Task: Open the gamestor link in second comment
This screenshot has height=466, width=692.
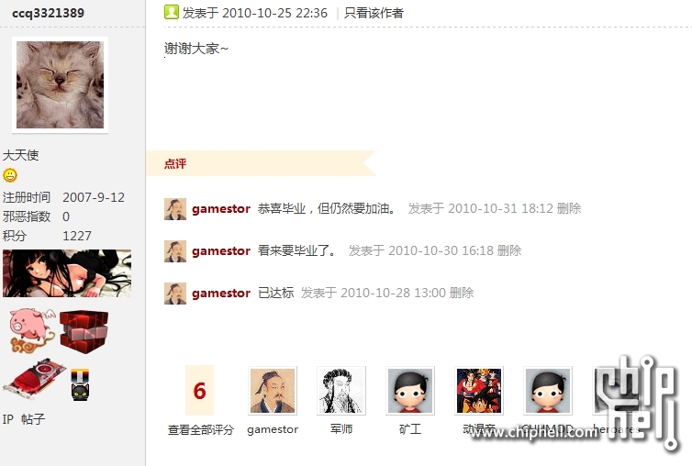Action: pyautogui.click(x=221, y=250)
